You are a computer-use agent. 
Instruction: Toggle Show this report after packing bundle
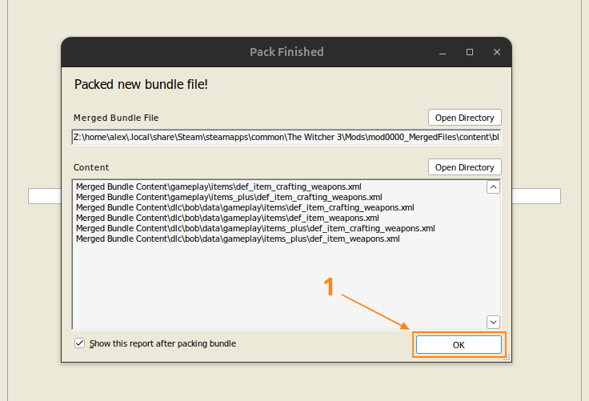tap(79, 343)
